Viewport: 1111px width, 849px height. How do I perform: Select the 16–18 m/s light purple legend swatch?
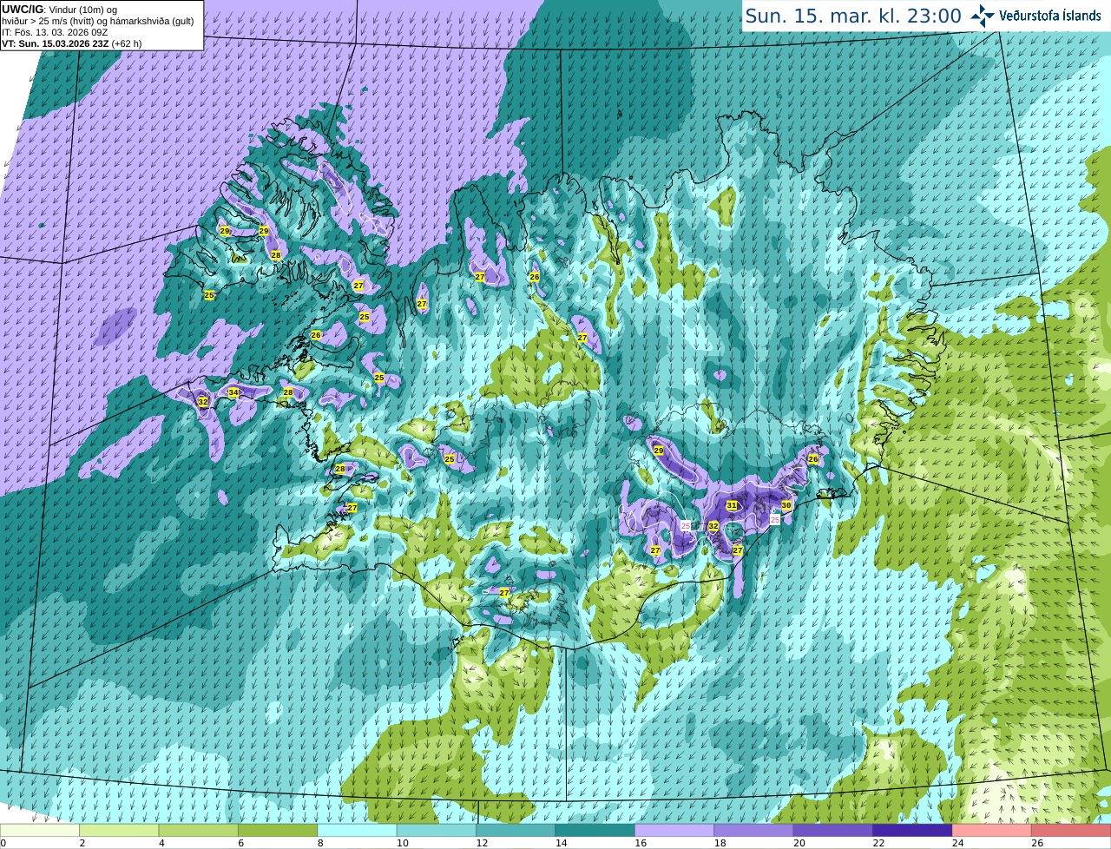[x=674, y=831]
